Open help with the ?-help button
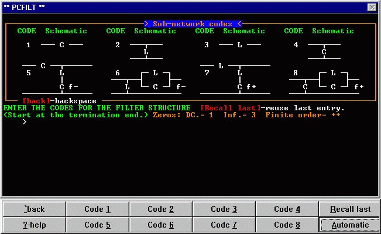Screen dimensions: 381x234 tap(34, 225)
